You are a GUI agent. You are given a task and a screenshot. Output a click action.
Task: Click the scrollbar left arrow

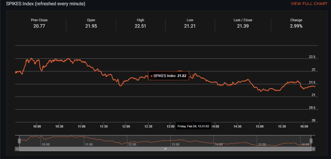click(17, 149)
